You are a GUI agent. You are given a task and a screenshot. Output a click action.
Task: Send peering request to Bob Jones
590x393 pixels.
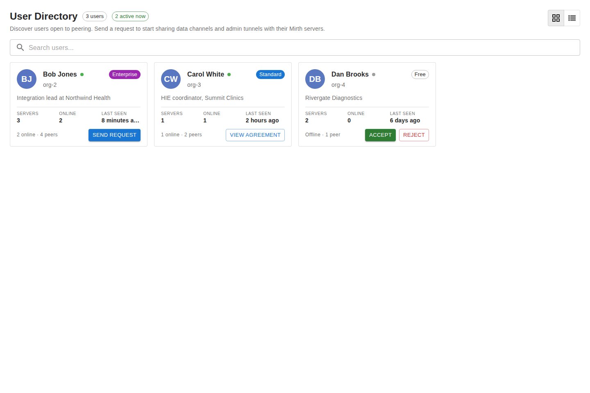click(114, 135)
